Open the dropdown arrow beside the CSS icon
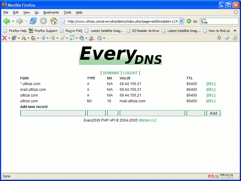 [x=19, y=38]
